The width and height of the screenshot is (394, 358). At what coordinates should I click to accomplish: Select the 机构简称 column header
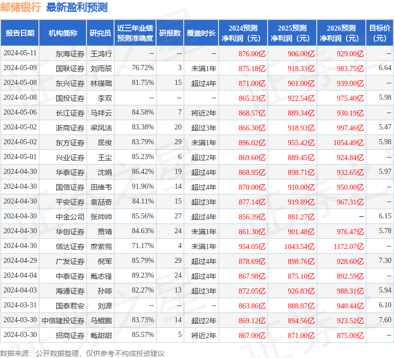63,33
